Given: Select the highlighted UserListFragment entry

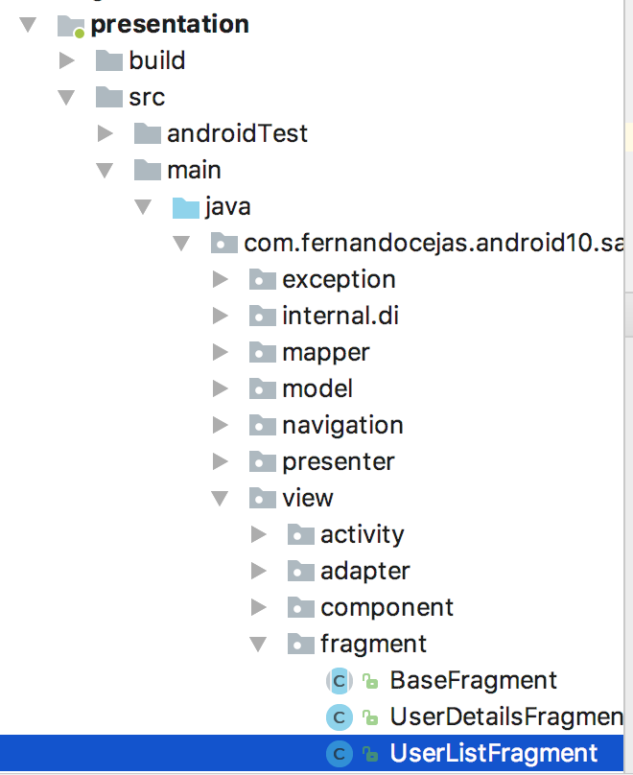Looking at the screenshot, I should (x=494, y=753).
